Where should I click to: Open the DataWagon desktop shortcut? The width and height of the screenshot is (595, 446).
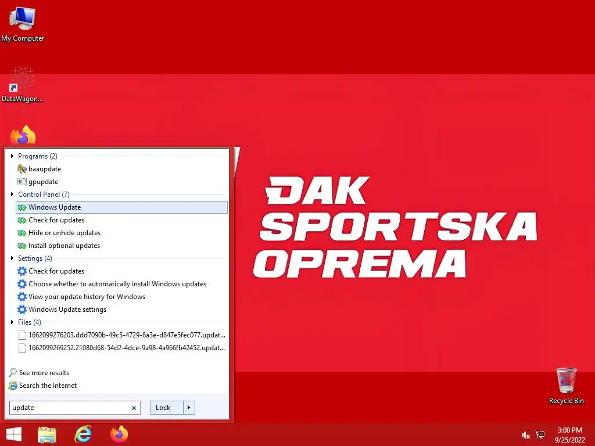tap(23, 84)
